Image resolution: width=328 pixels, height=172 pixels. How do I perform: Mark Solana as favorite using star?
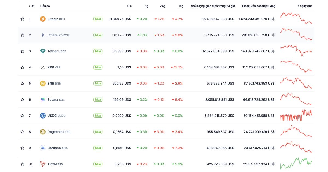point(22,100)
